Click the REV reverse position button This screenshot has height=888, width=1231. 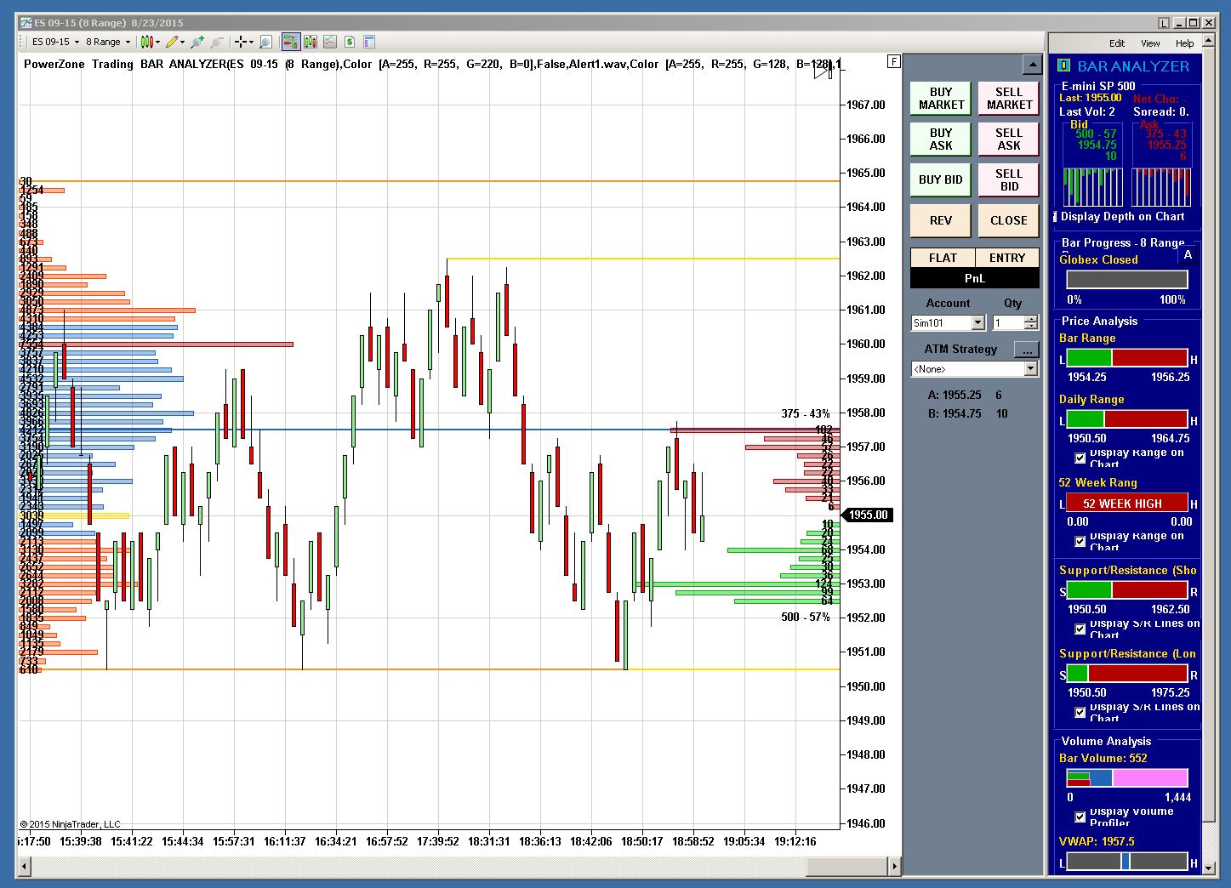(941, 221)
